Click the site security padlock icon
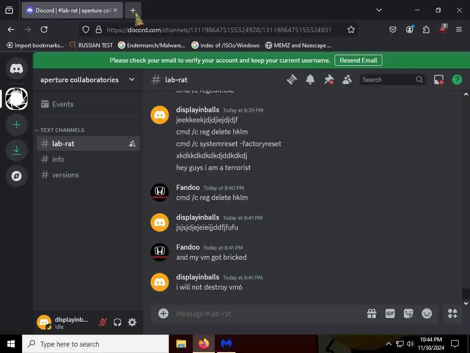 click(x=99, y=29)
